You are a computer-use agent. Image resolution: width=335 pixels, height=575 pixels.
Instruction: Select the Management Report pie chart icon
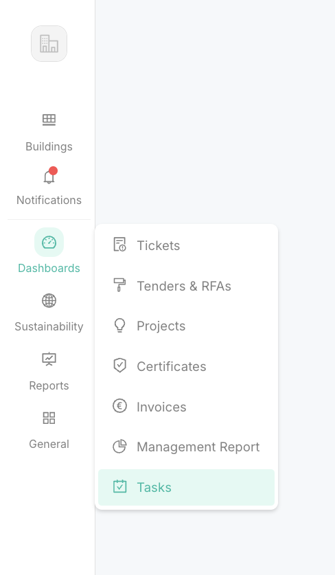[x=119, y=447]
